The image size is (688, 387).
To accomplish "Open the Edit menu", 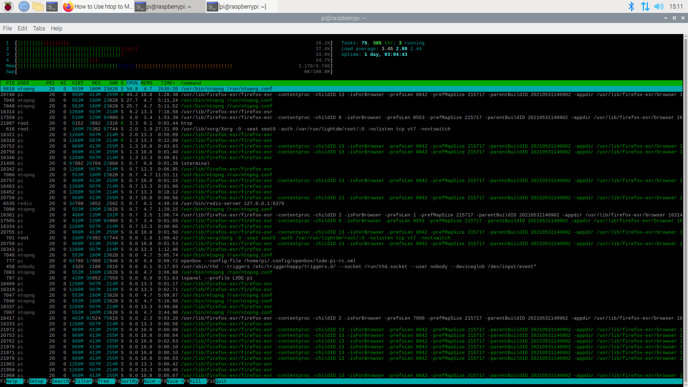I will 22,28.
